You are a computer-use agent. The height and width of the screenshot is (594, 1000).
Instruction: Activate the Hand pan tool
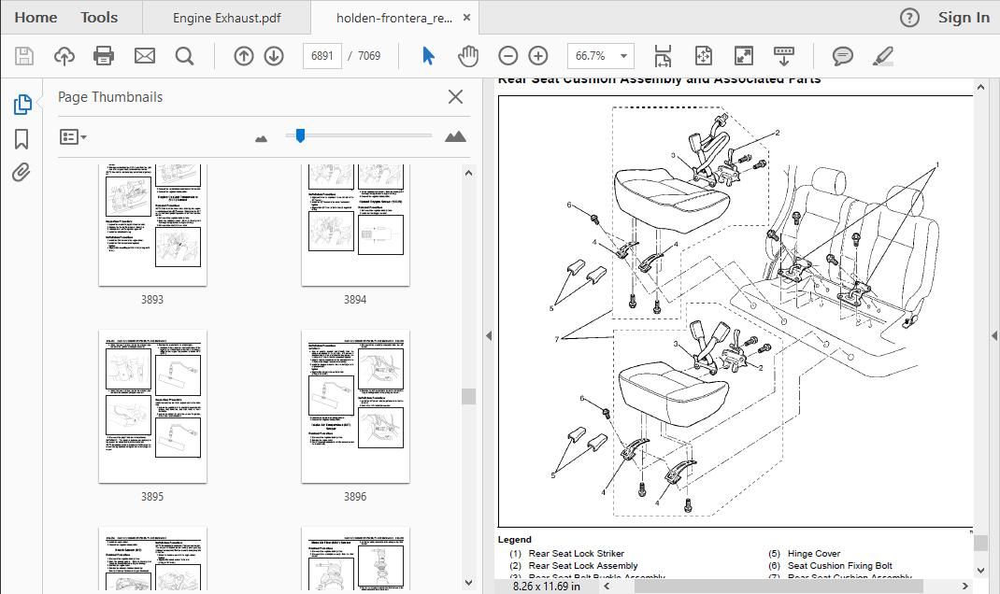click(x=468, y=56)
